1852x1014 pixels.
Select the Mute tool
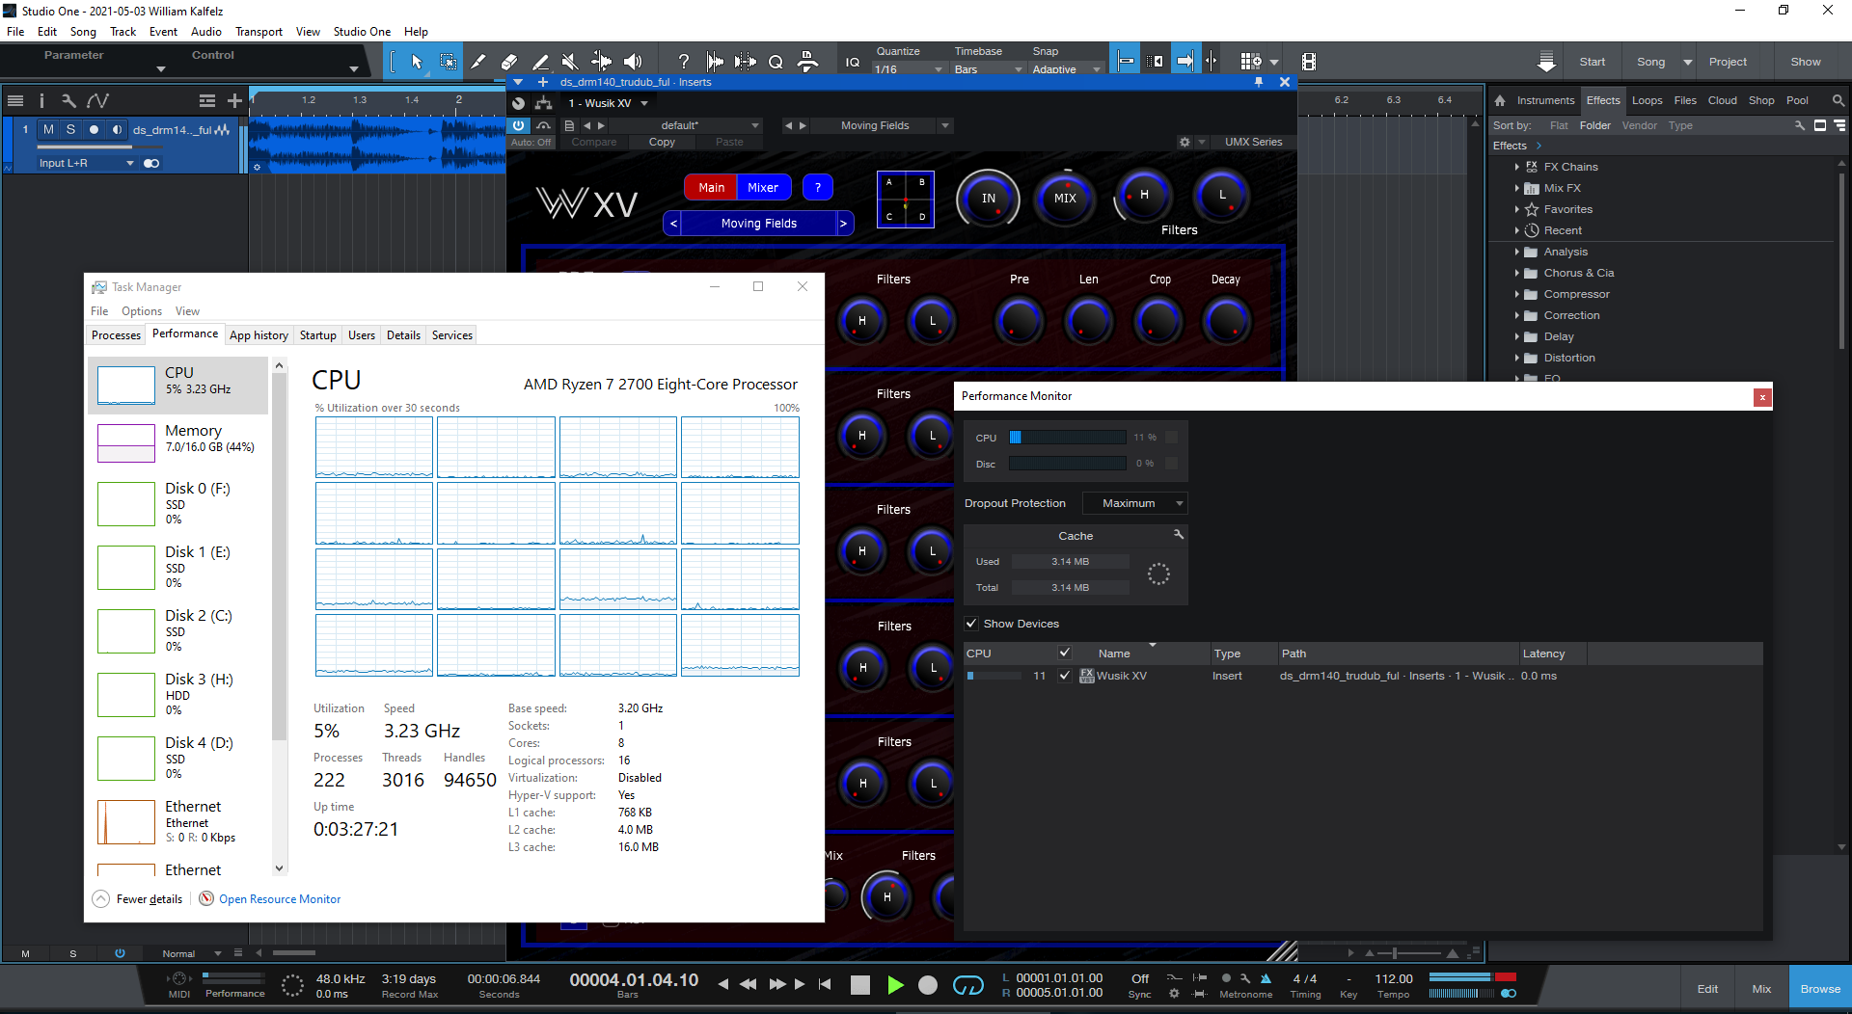[x=570, y=62]
